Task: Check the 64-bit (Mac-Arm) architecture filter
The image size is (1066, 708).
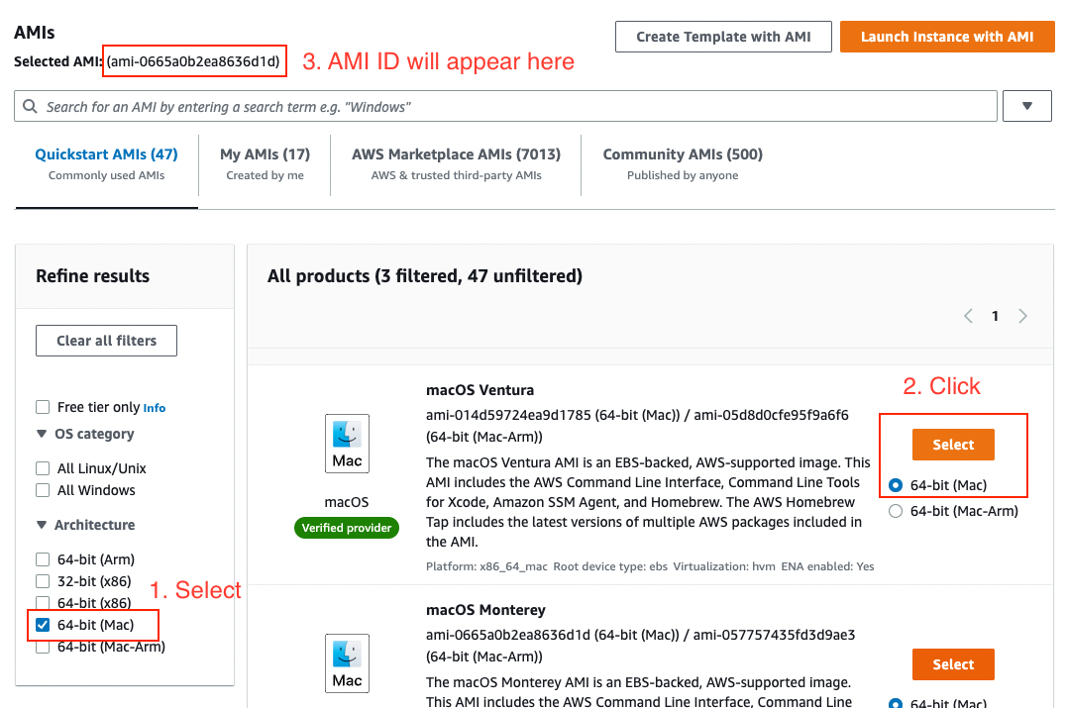Action: point(43,647)
